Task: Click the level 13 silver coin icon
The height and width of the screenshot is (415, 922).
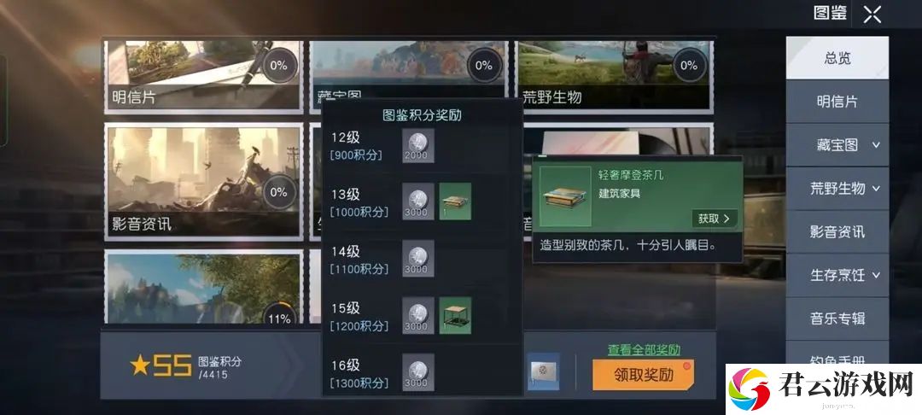Action: [x=418, y=201]
